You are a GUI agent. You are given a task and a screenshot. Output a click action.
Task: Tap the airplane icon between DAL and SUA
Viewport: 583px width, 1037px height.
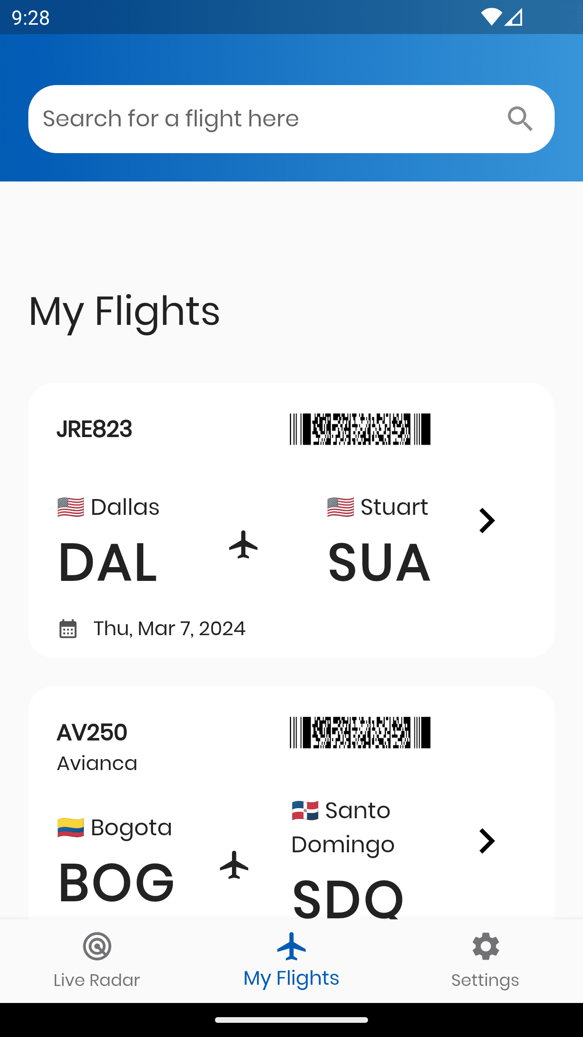(x=243, y=544)
